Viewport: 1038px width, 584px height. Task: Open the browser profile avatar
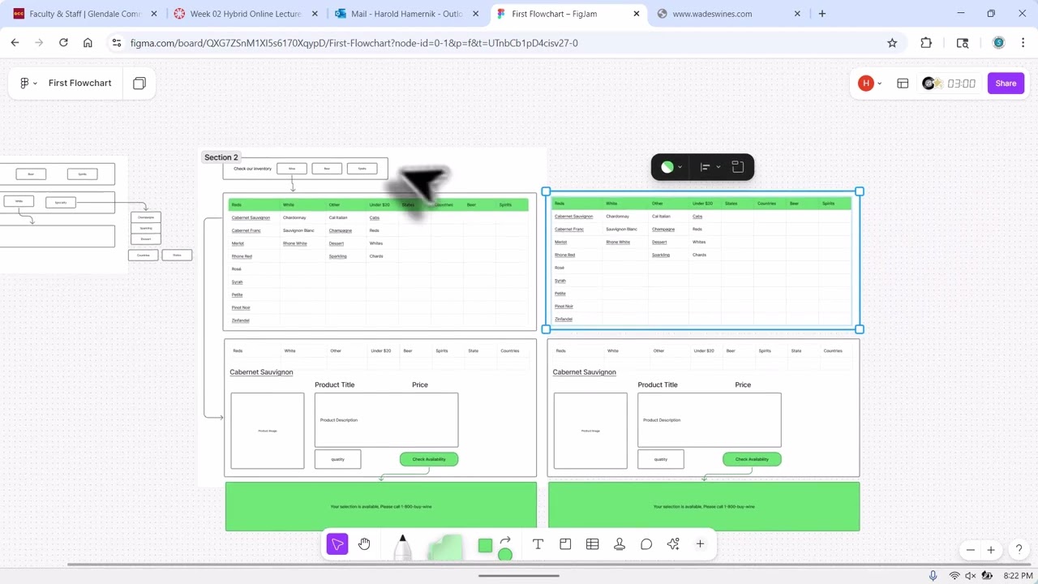(x=998, y=43)
